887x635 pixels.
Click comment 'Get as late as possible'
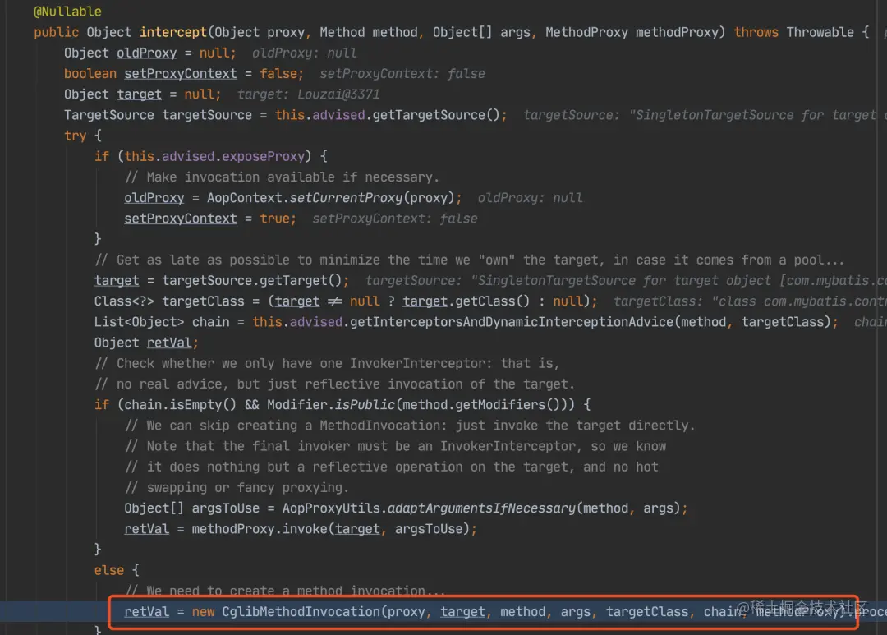[469, 260]
